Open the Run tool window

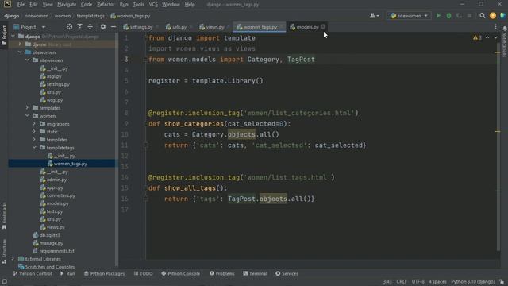[67, 273]
